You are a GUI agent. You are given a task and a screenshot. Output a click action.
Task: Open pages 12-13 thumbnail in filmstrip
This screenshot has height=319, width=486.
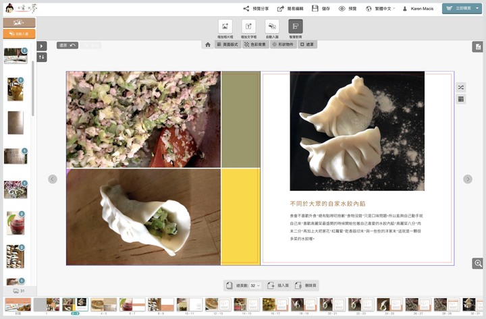tap(218, 304)
